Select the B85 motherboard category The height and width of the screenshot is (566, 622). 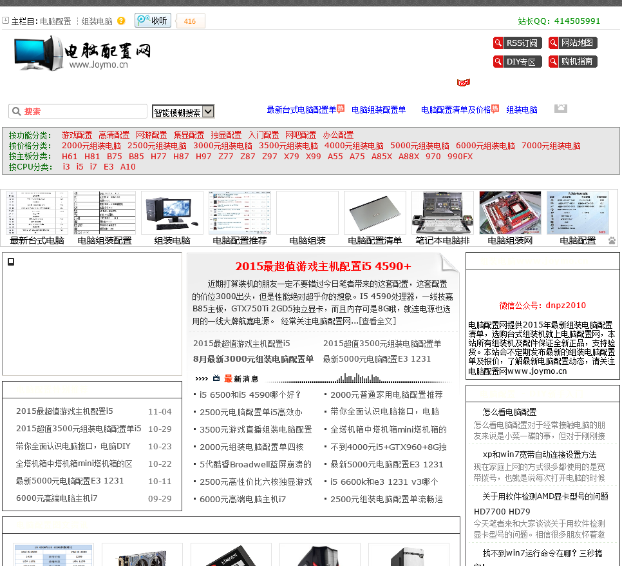pos(137,157)
